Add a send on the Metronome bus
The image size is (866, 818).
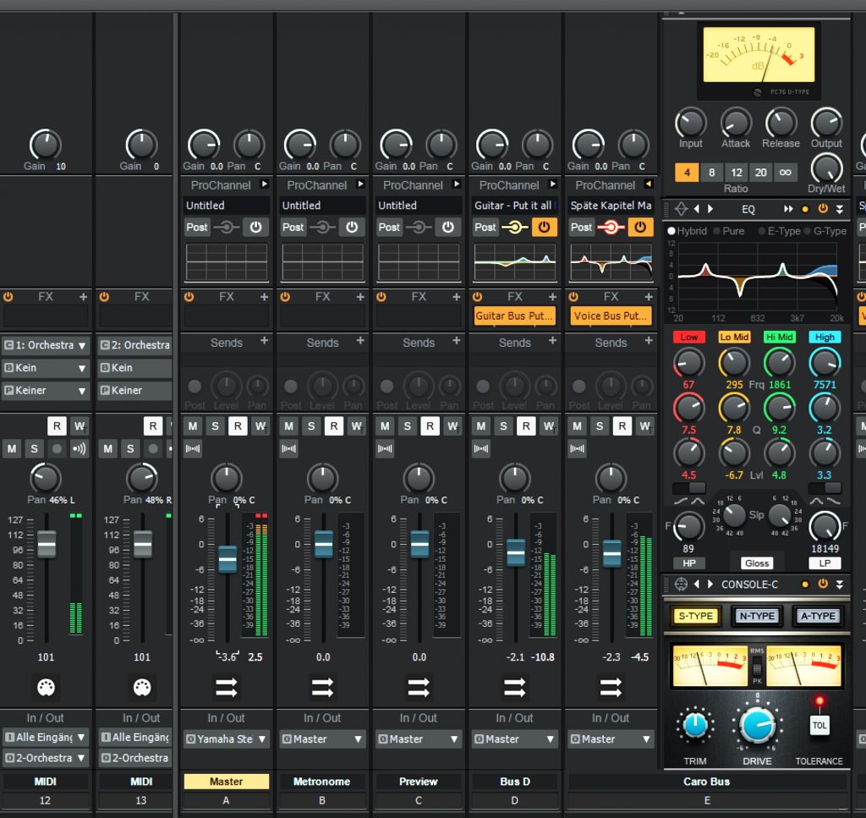point(360,342)
